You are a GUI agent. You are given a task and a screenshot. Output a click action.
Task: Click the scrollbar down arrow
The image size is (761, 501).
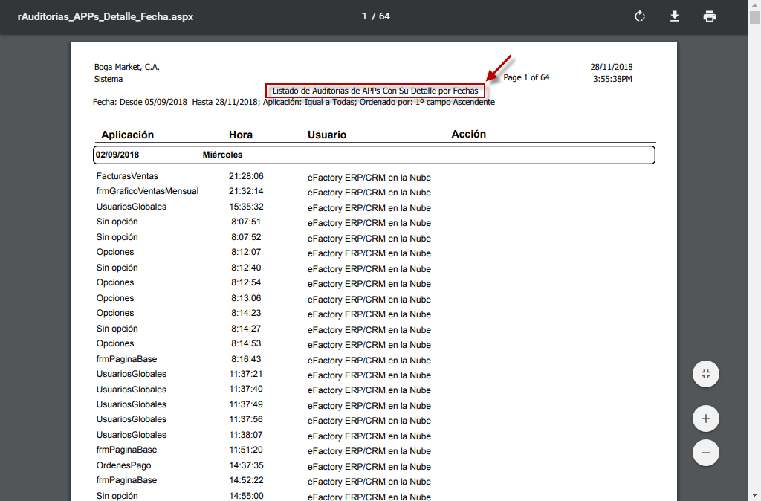[x=754, y=496]
